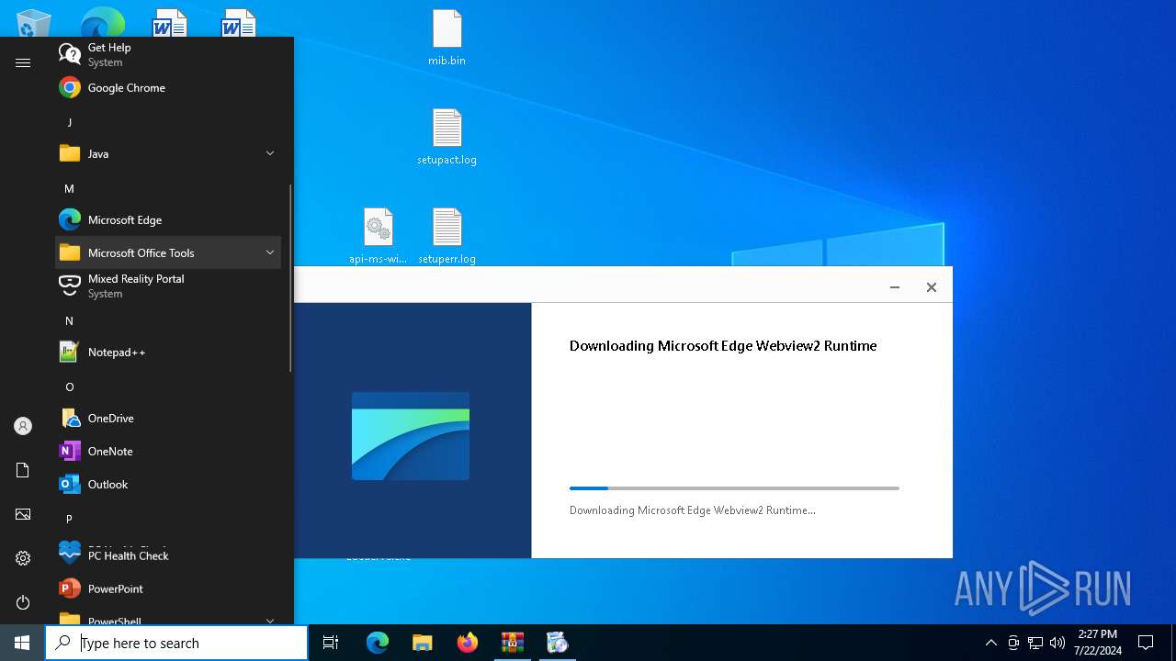
Task: Open OneDrive from the Start menu
Action: click(168, 419)
